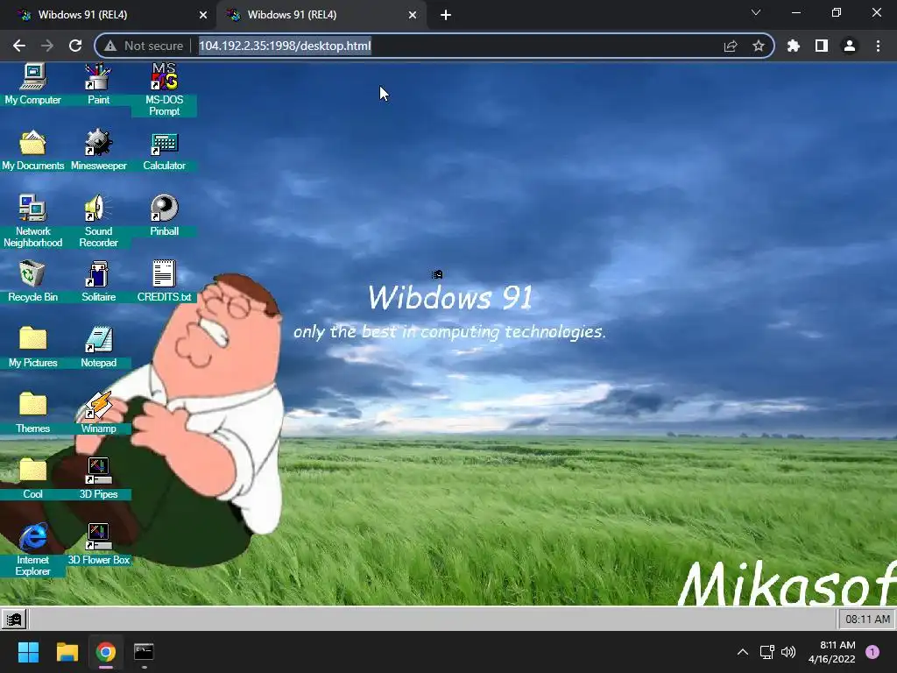
Task: Click the Chrome taskbar icon
Action: [x=106, y=652]
